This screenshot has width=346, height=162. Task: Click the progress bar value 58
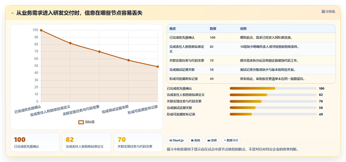(321, 108)
